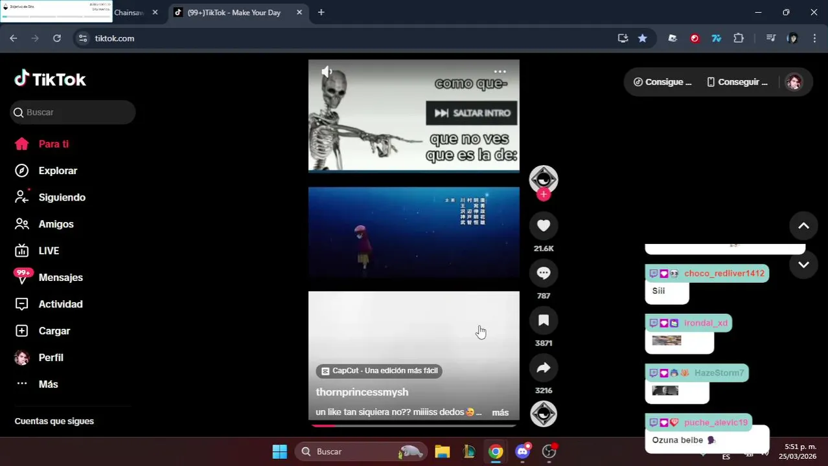This screenshot has width=828, height=466.
Task: Open the video three-dots options menu
Action: 500,72
